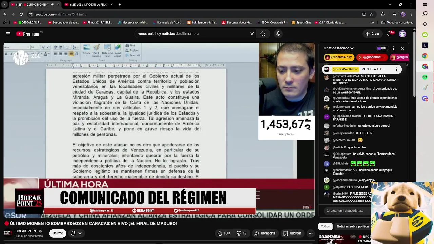
Task: Open @gabrielfor1 super chat chip
Action: pos(371,57)
